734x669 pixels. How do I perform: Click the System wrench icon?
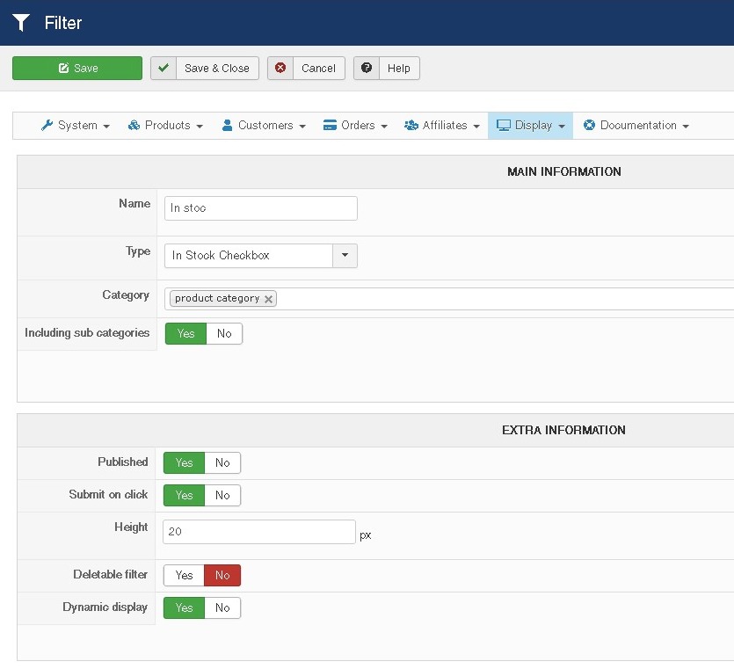(47, 126)
